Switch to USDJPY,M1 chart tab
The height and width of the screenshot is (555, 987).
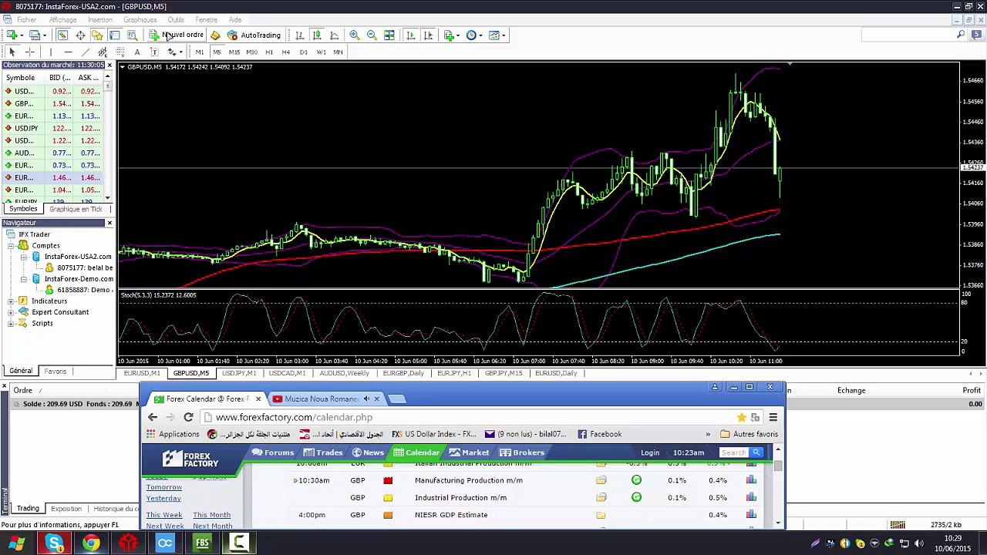coord(239,373)
